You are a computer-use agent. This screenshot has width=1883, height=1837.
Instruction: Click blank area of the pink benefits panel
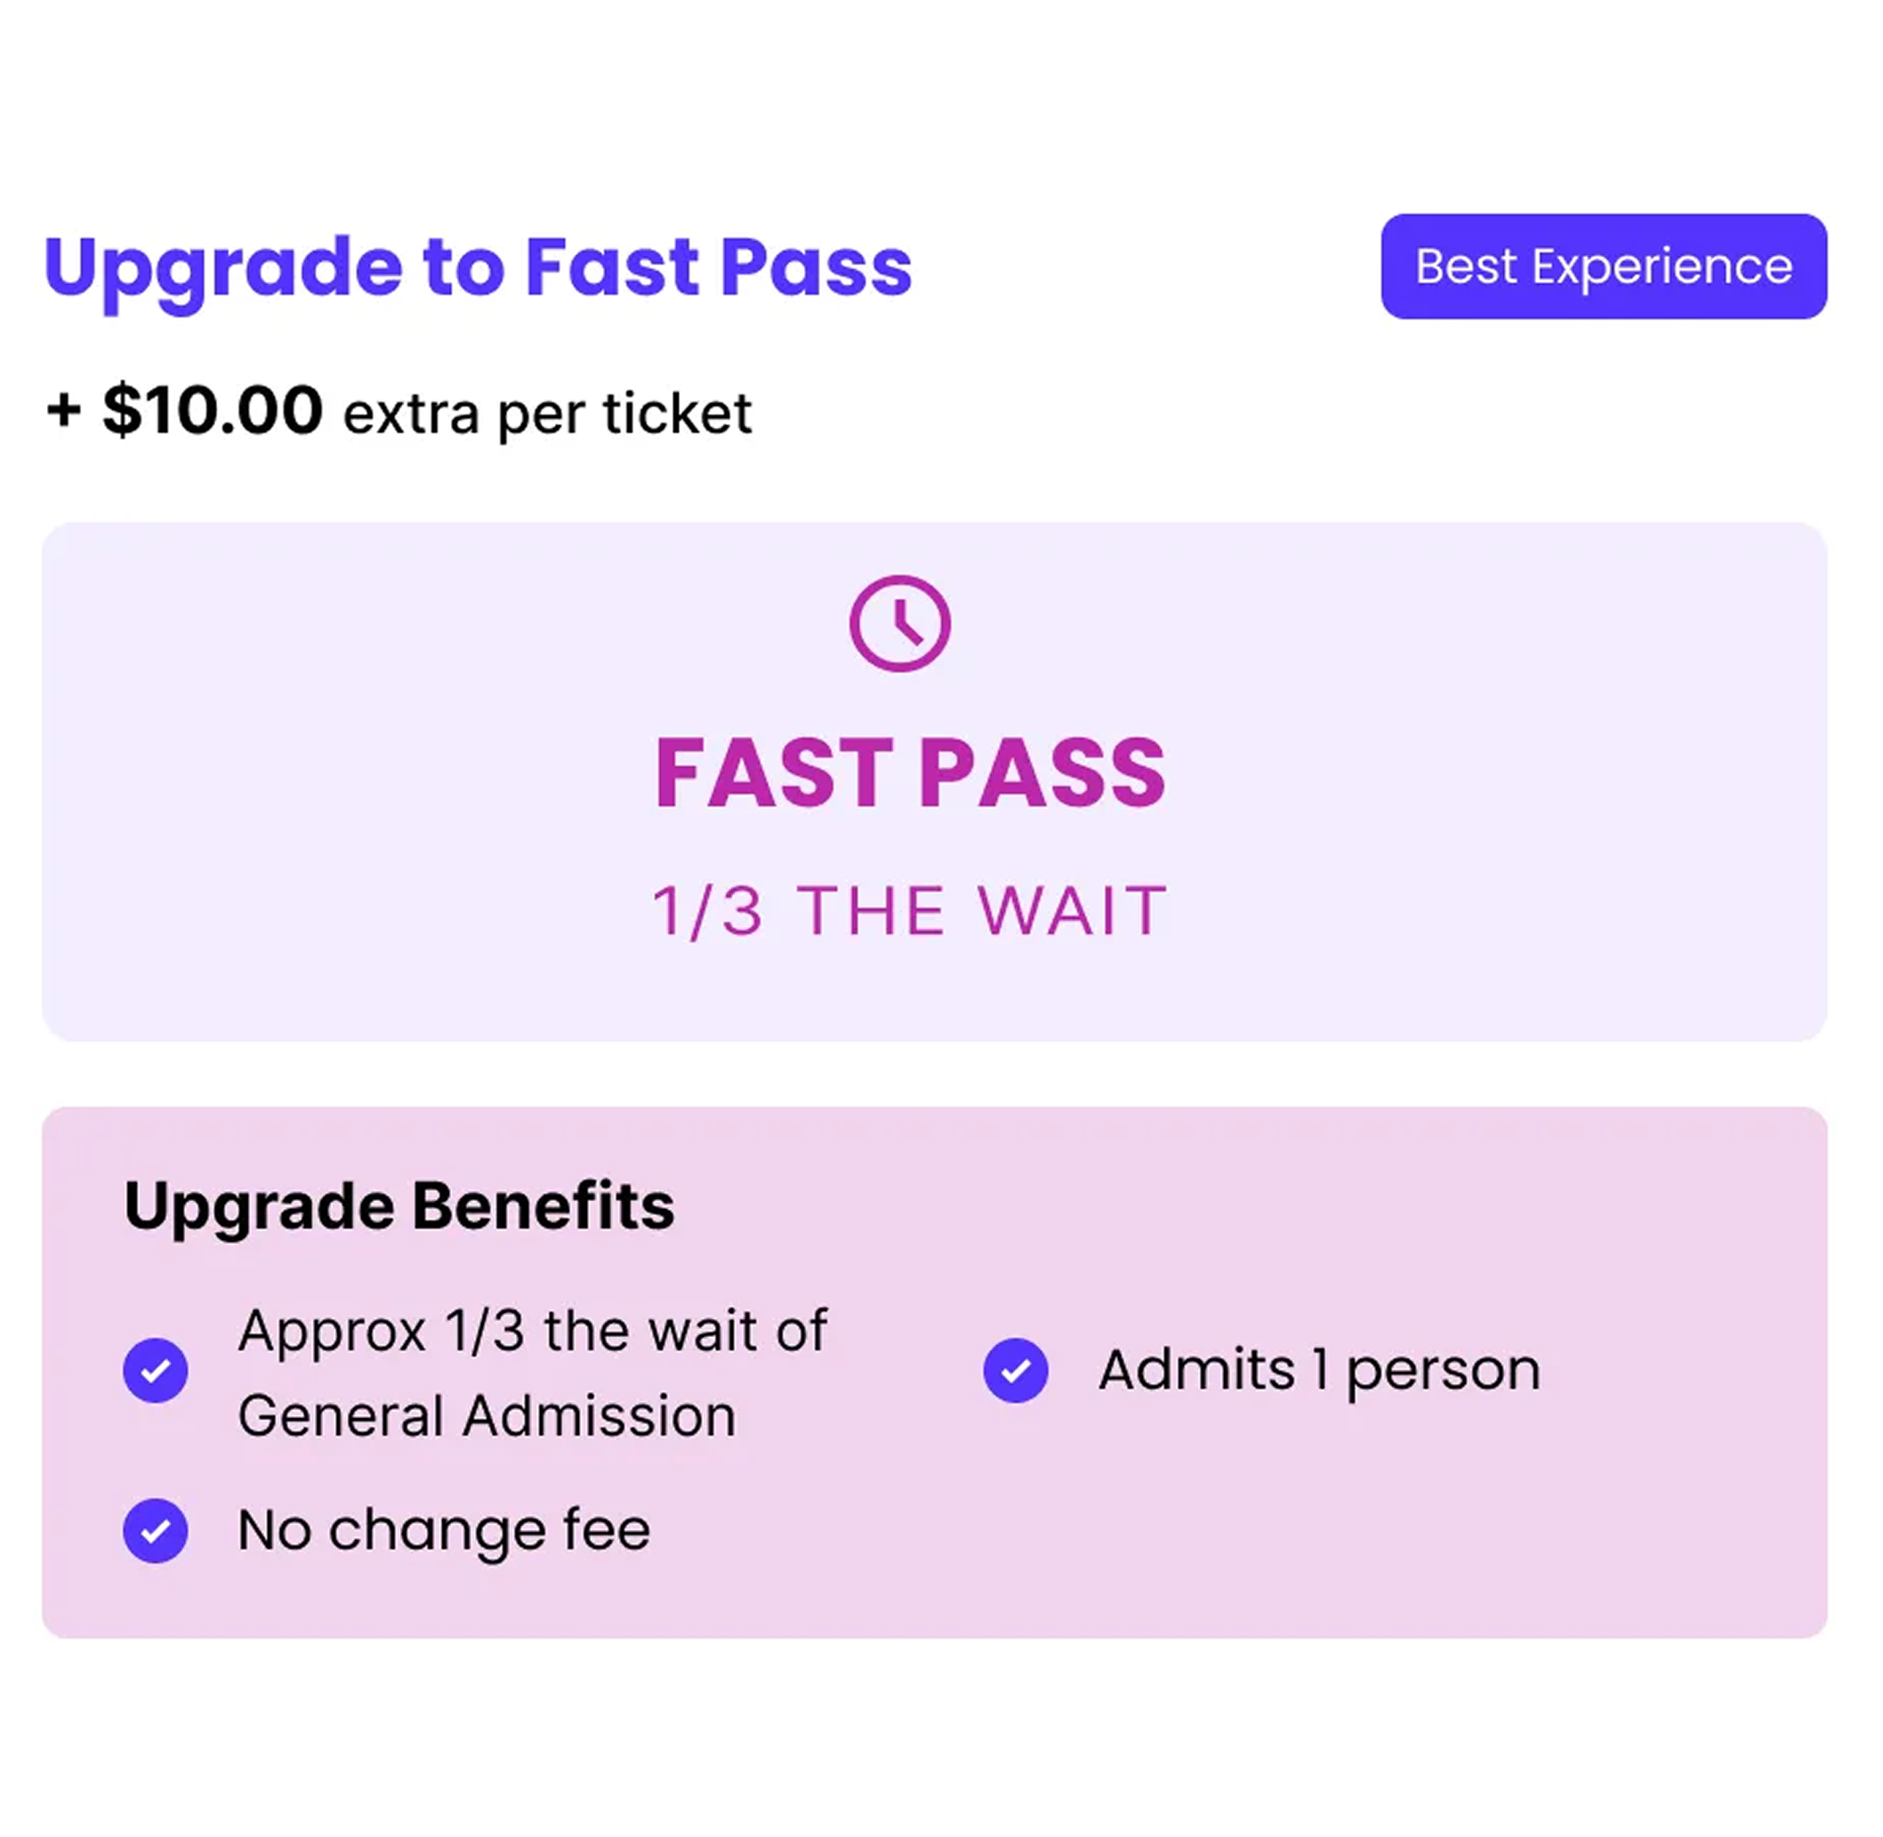point(1350,1543)
